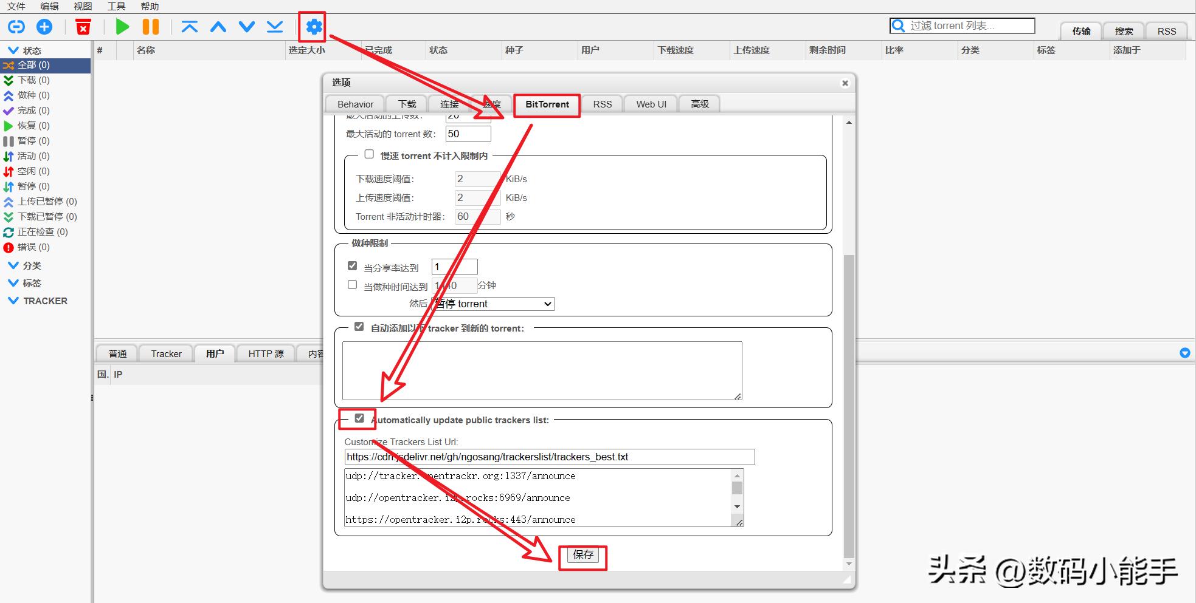Open the 然后 暂停 torrent dropdown
1196x603 pixels.
[491, 304]
